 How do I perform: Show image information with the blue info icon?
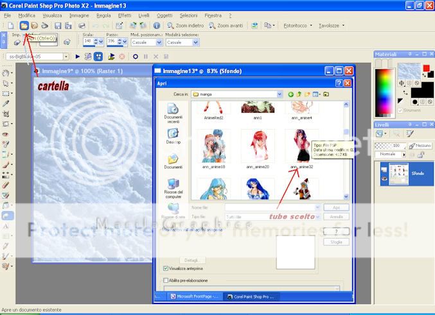click(157, 26)
